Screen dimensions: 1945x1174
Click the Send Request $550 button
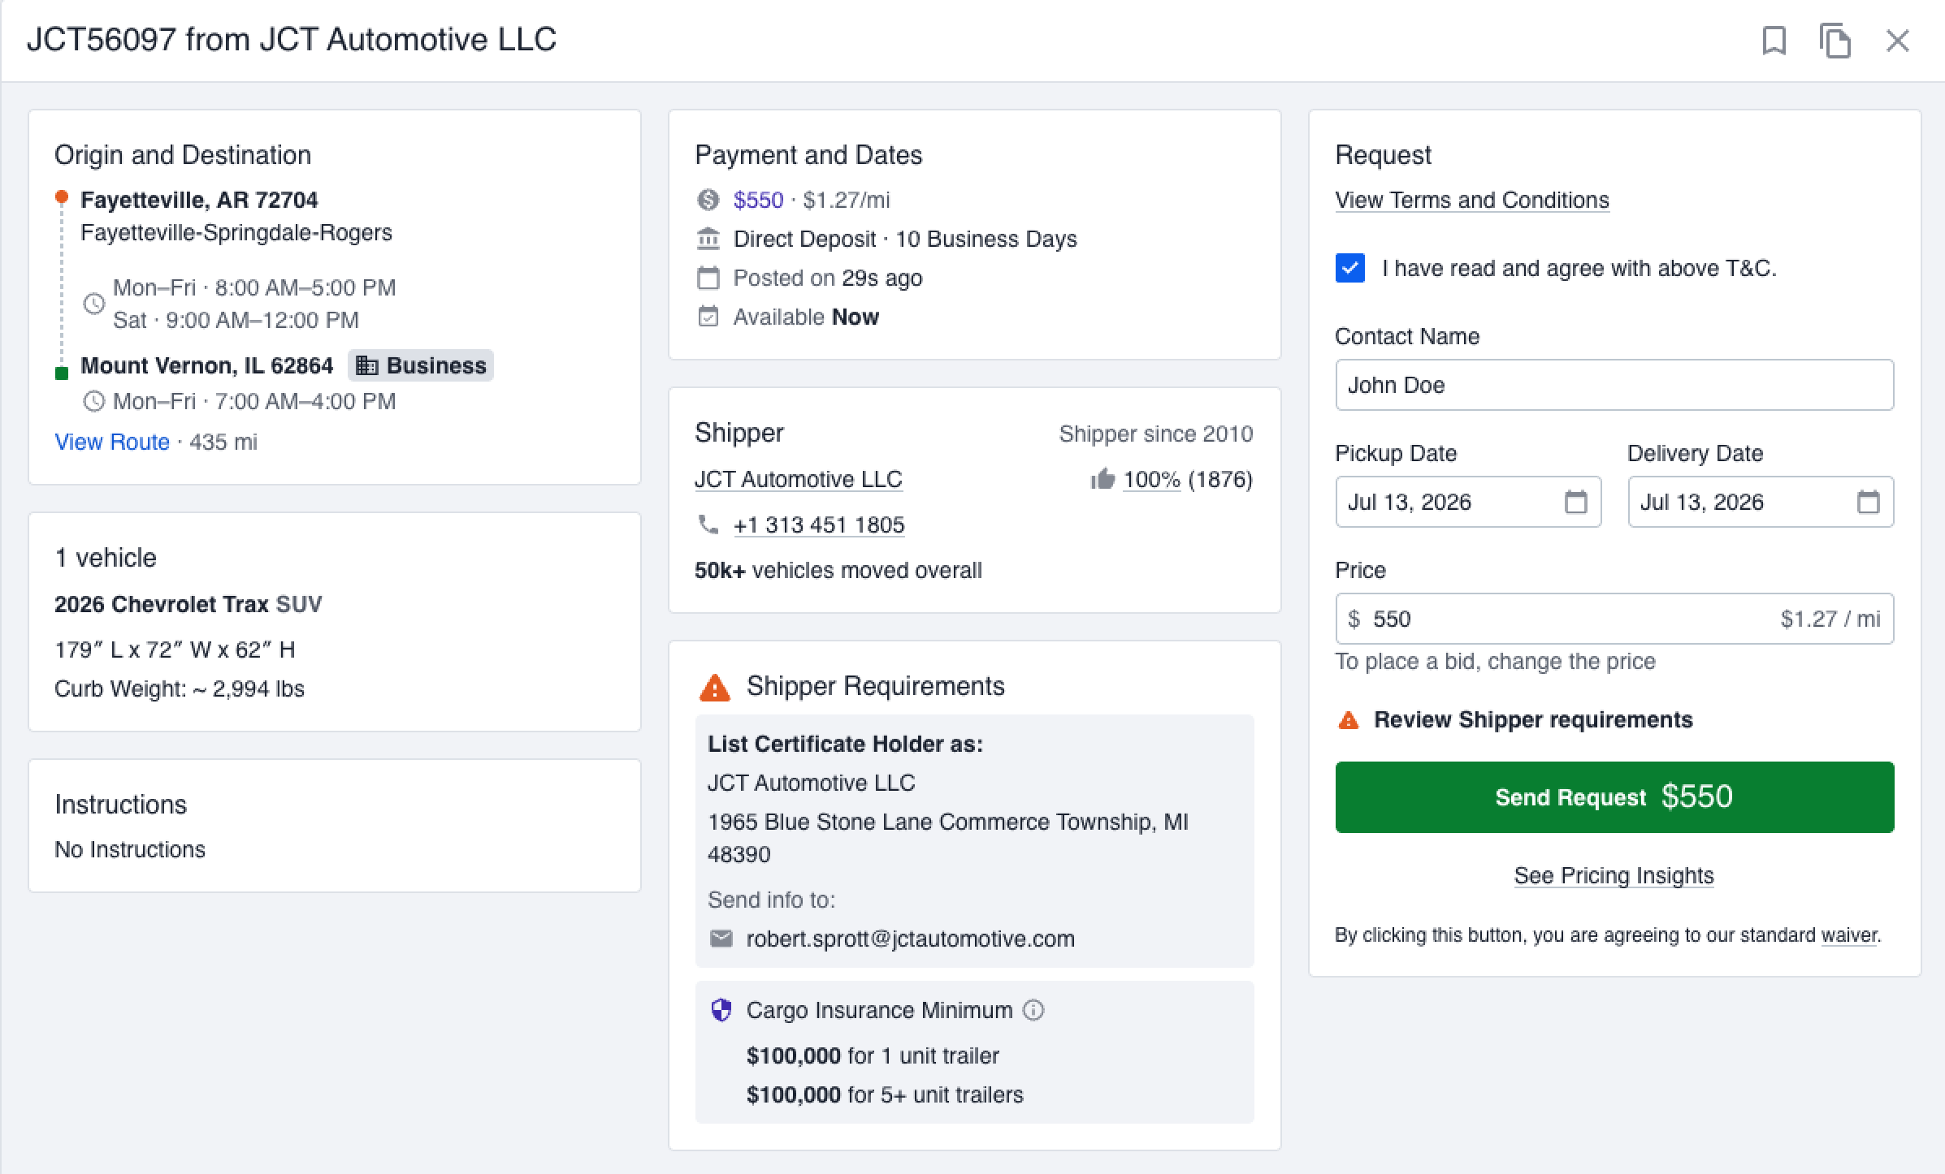click(x=1614, y=796)
